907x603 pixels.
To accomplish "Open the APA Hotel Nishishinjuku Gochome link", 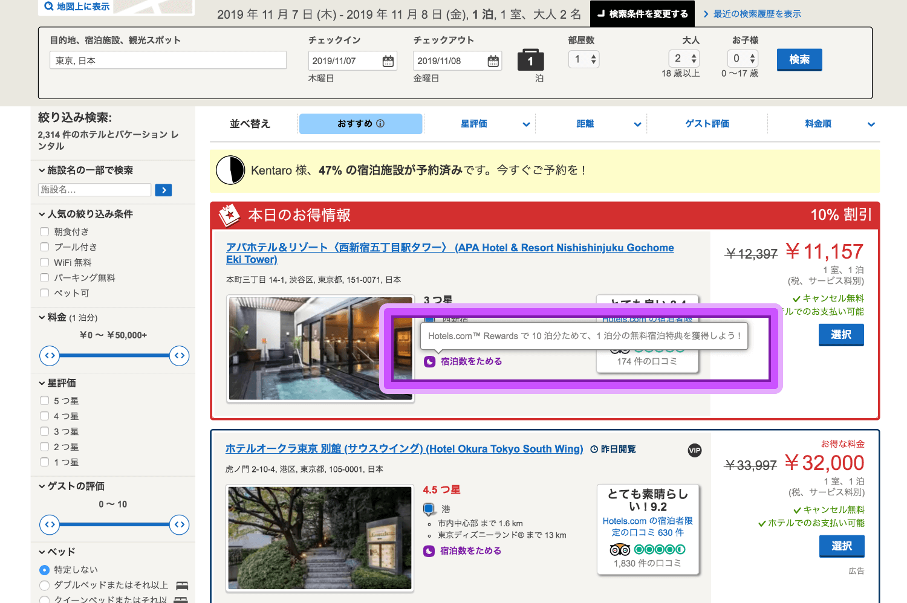I will (x=450, y=253).
